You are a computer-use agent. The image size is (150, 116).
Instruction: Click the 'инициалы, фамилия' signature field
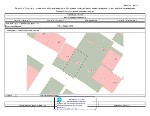(122, 105)
